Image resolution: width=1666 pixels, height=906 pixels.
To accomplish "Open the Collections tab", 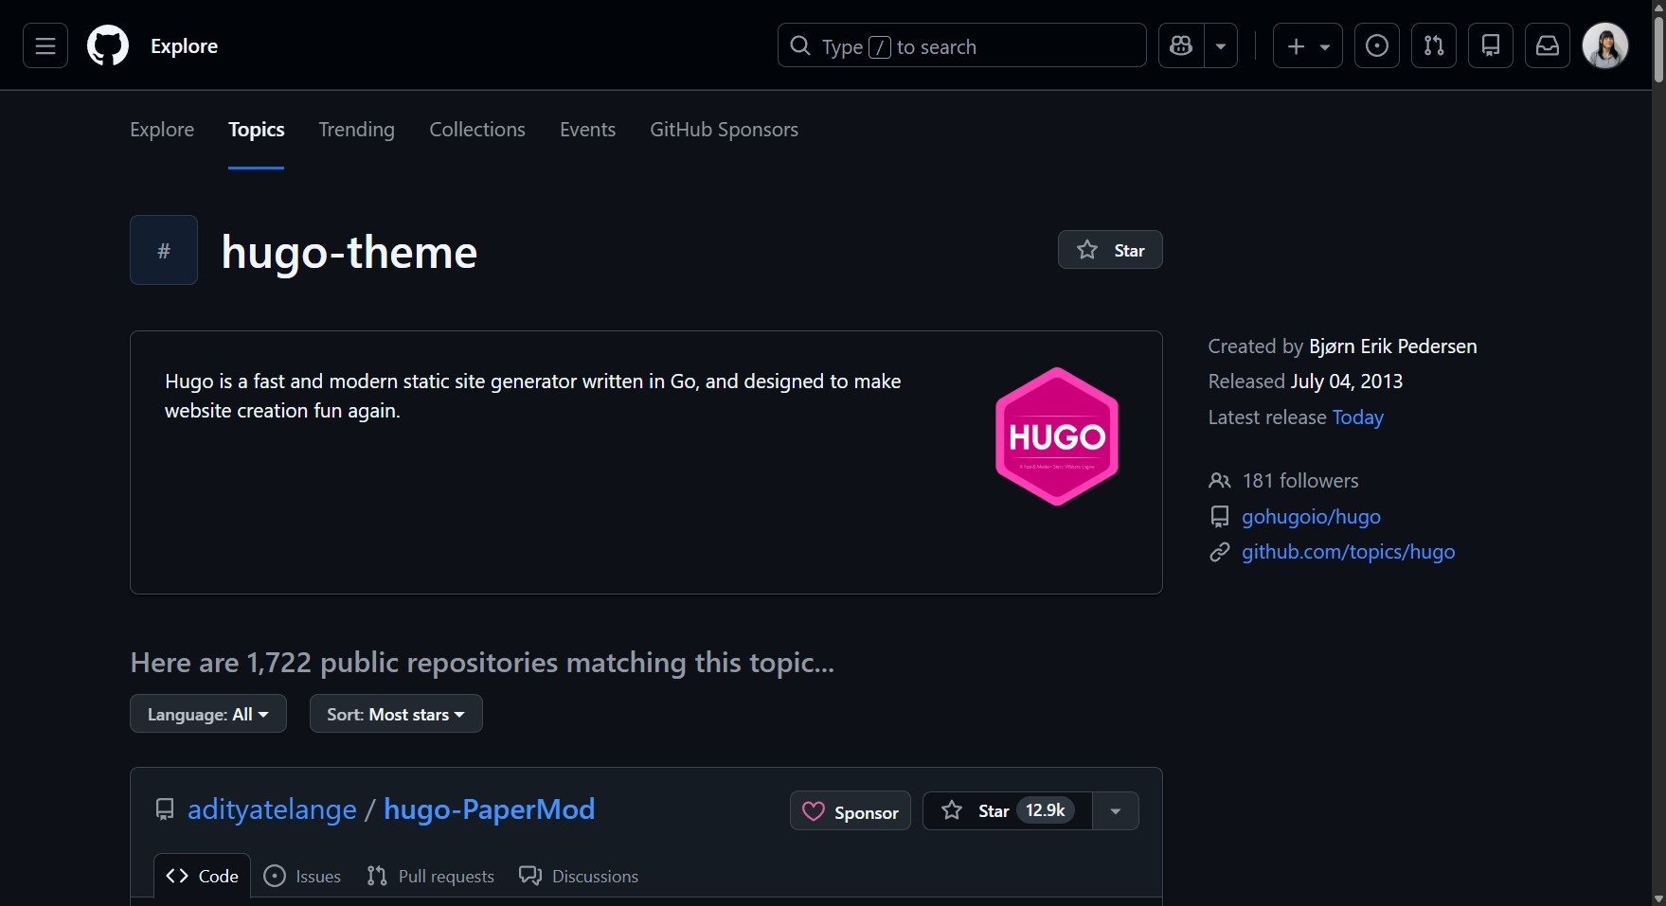I will pos(476,129).
